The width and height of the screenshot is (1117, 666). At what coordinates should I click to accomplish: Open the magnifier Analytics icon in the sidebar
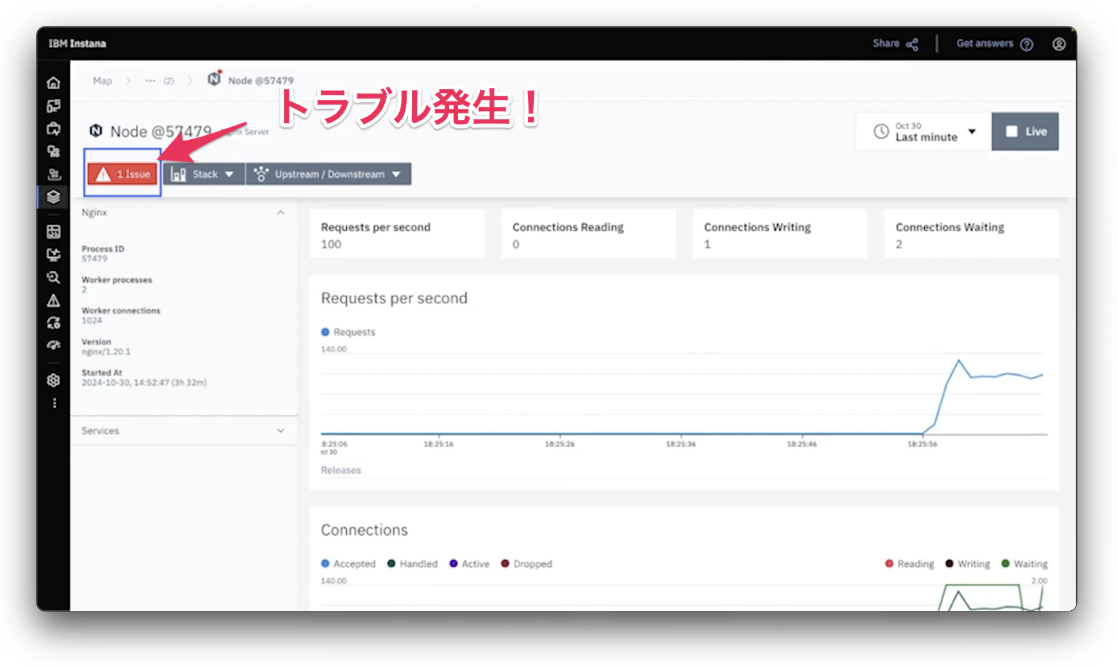53,277
